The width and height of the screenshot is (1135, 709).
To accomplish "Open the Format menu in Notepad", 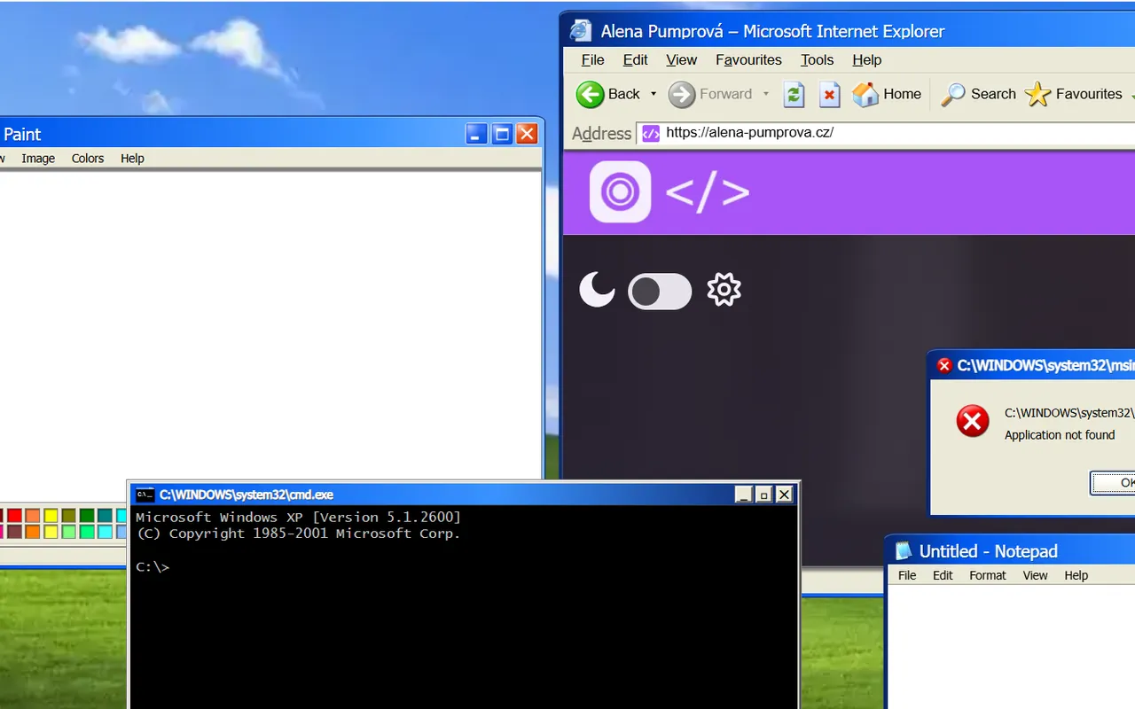I will [x=987, y=575].
